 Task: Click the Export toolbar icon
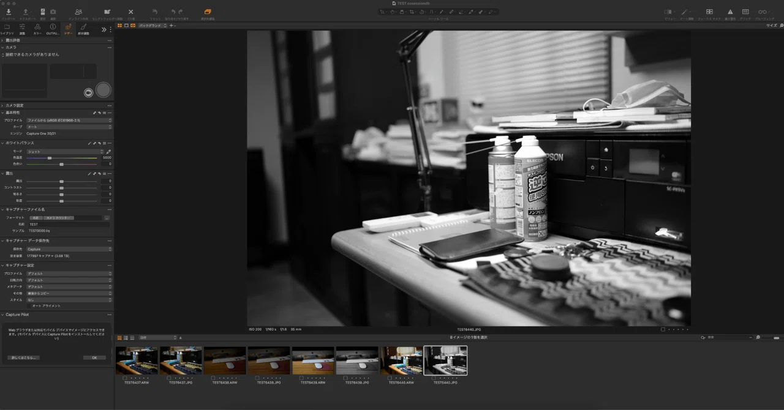25,12
